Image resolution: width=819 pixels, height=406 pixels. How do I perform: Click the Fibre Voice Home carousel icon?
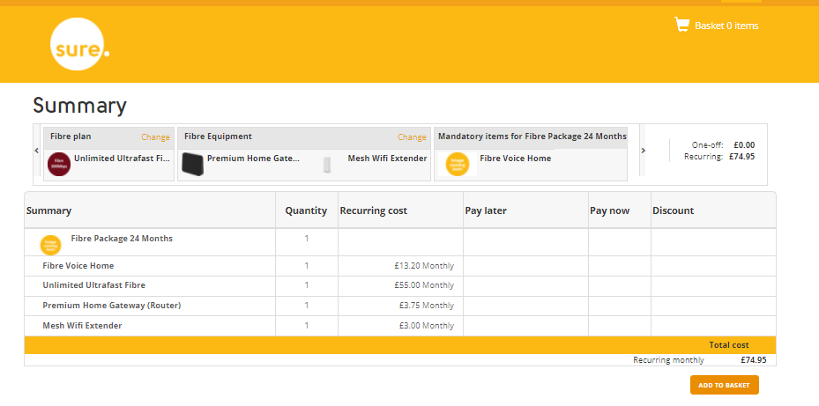[x=456, y=165]
